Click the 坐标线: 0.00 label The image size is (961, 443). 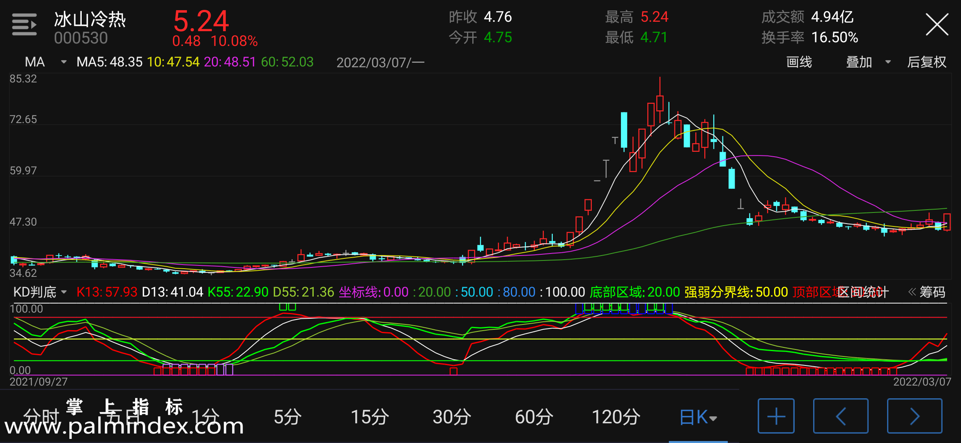coord(374,292)
